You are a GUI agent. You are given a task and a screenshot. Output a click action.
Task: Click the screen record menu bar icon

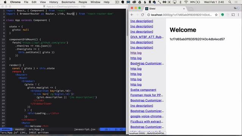pyautogui.click(x=169, y=2)
